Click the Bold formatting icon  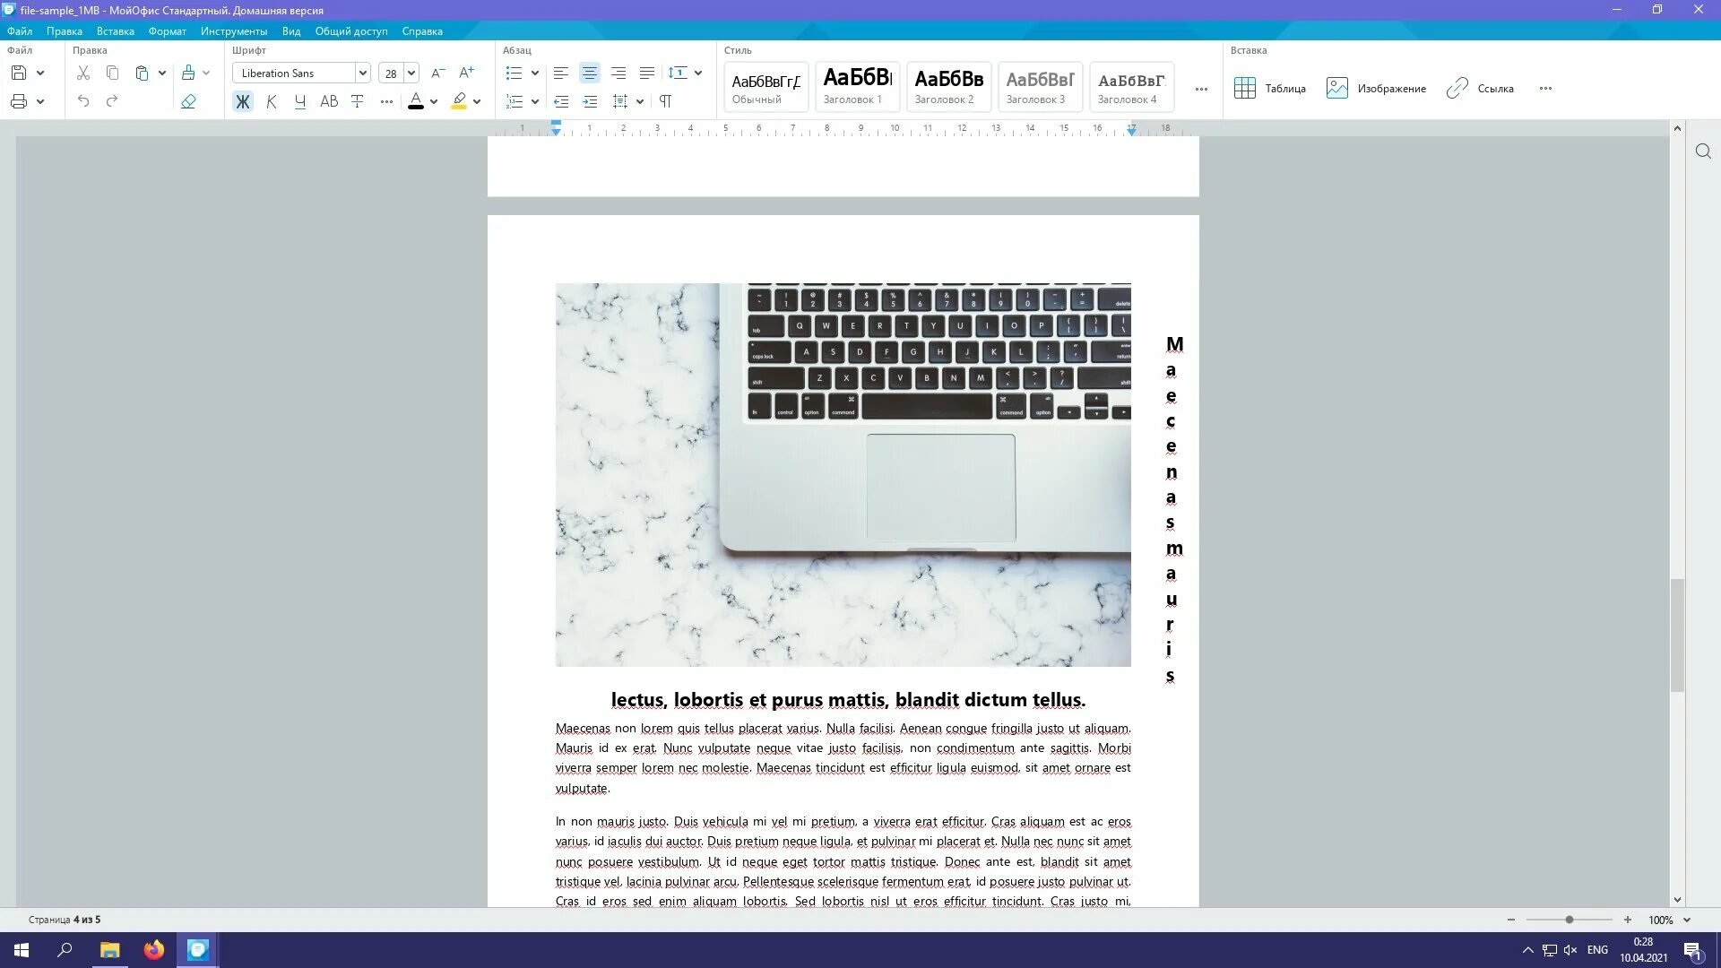[x=242, y=100]
